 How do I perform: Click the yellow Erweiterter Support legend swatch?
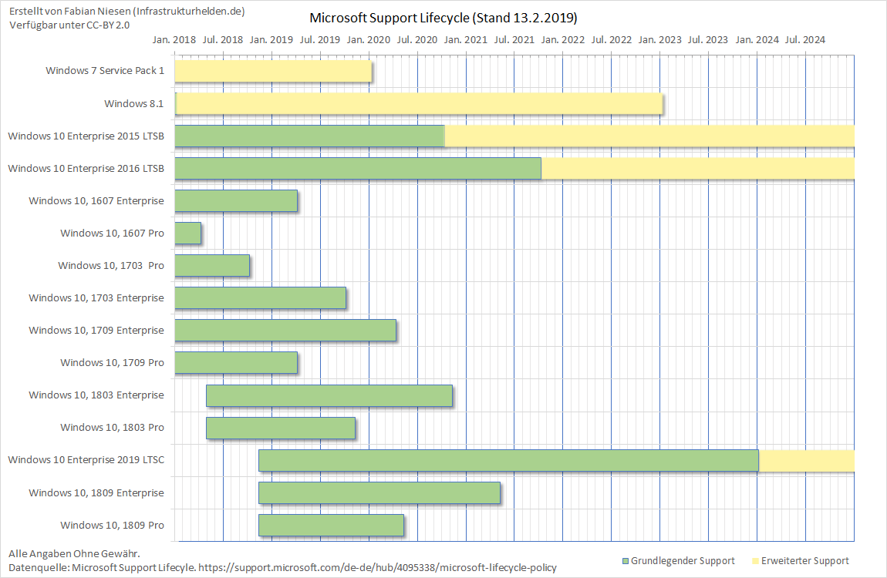tap(755, 561)
